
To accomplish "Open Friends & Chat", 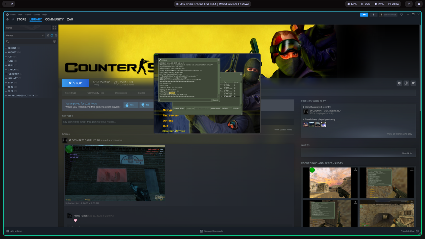I will (x=410, y=231).
